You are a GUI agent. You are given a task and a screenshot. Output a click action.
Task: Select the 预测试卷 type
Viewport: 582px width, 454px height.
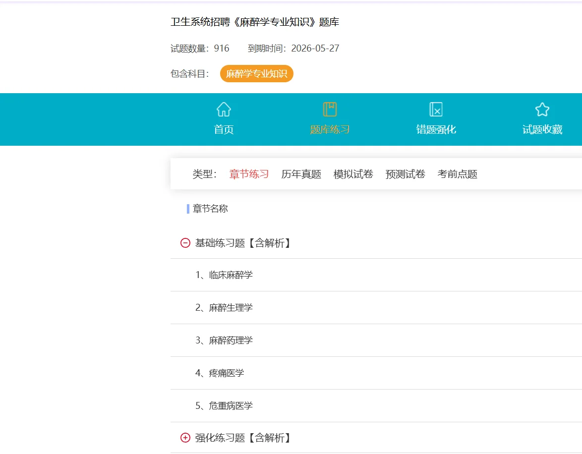click(405, 174)
